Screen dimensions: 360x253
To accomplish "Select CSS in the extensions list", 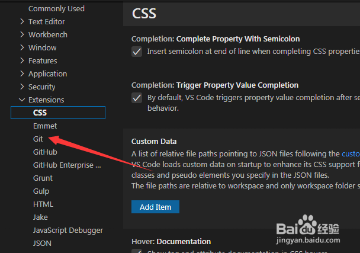I will coord(40,113).
